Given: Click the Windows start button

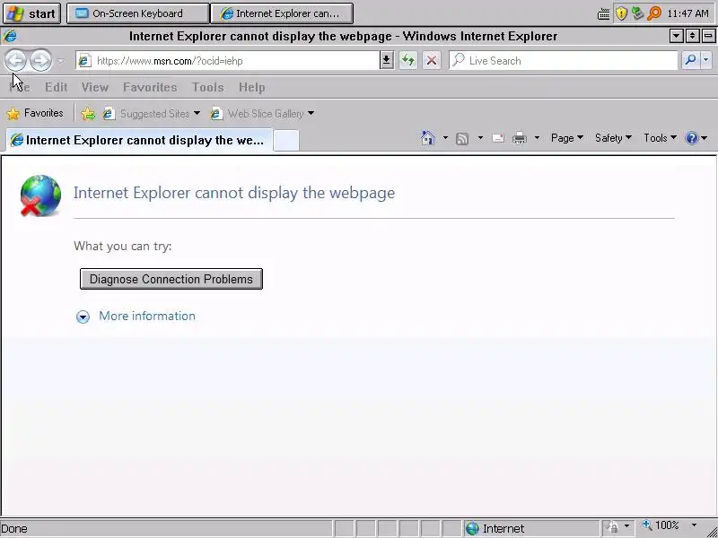Looking at the screenshot, I should 31,13.
